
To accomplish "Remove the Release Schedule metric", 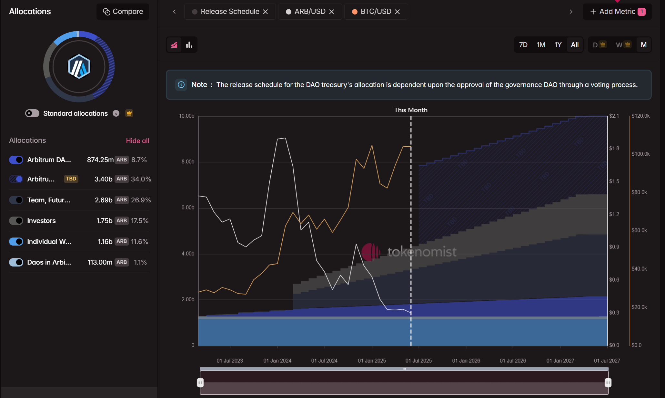I will click(x=266, y=12).
